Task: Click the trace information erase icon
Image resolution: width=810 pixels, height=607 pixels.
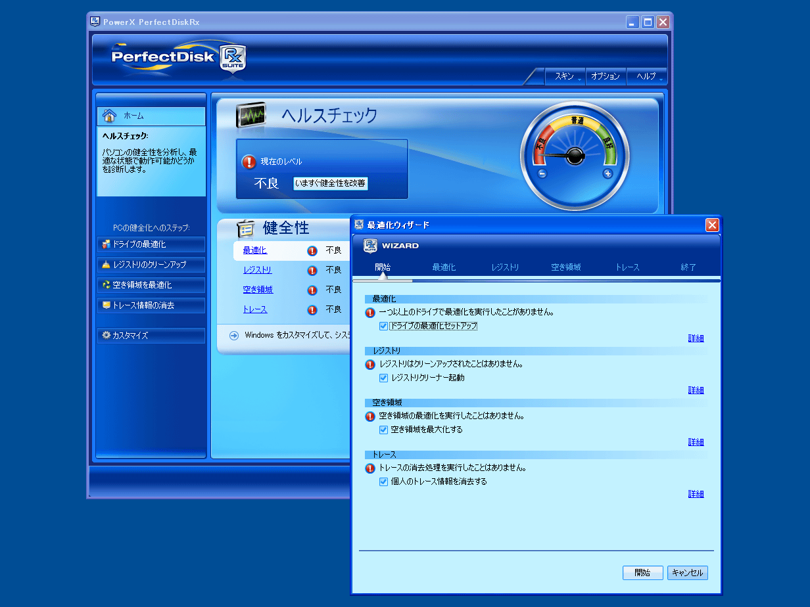Action: coord(106,305)
